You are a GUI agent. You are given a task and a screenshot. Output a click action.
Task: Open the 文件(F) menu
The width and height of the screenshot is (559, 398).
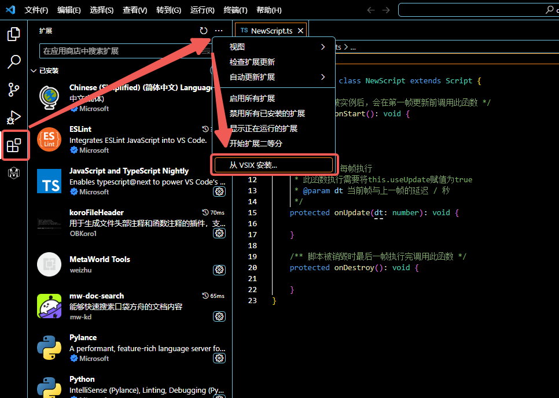click(36, 10)
